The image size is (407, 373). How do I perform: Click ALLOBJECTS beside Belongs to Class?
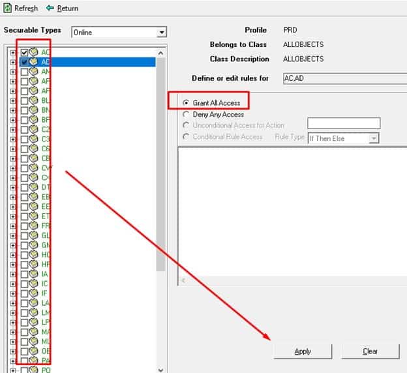point(303,44)
